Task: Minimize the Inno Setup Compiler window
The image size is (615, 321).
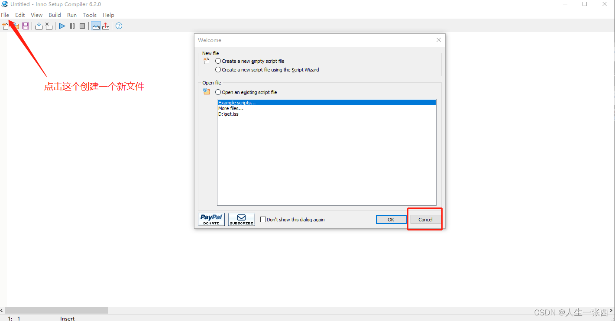Action: point(565,4)
